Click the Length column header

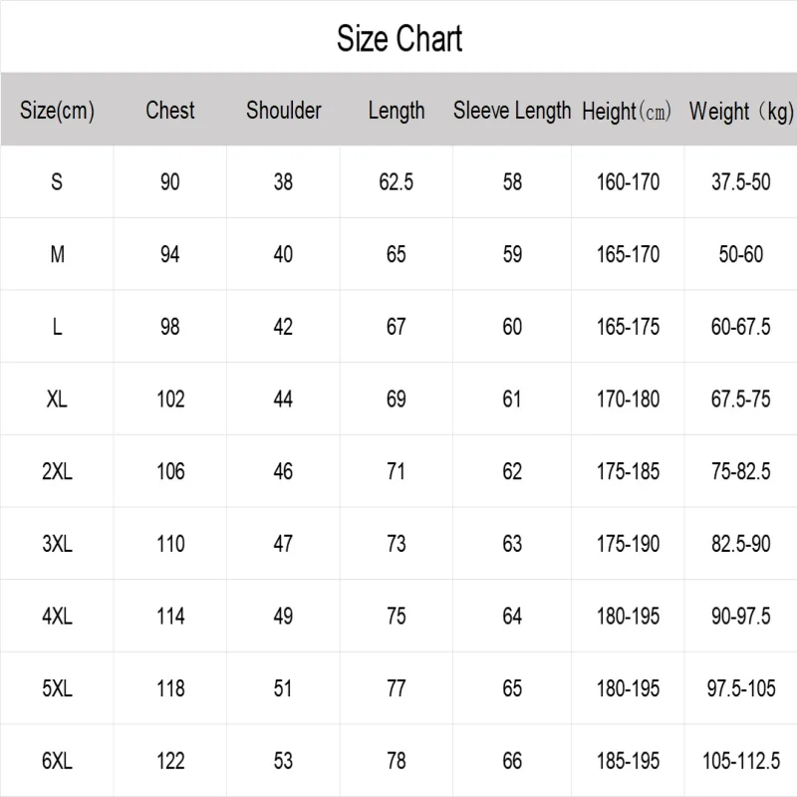point(397,111)
